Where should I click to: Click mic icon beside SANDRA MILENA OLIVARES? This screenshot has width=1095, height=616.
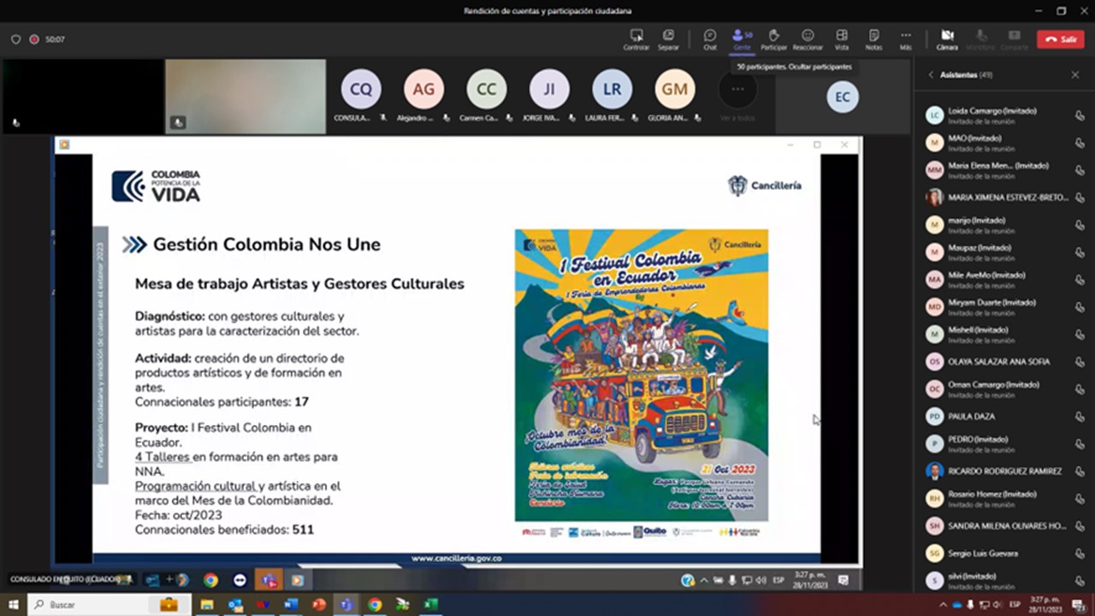point(1080,526)
